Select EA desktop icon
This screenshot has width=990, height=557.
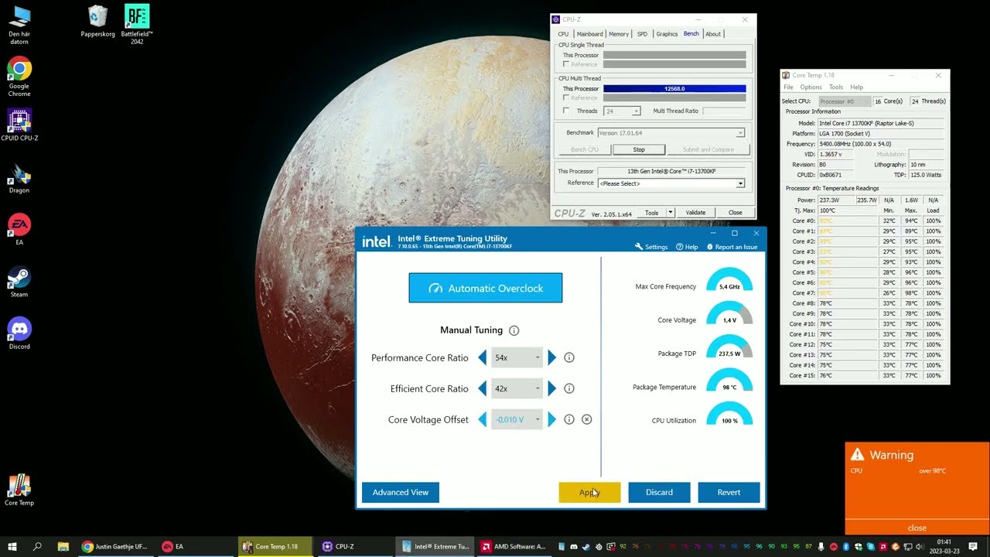(x=19, y=230)
